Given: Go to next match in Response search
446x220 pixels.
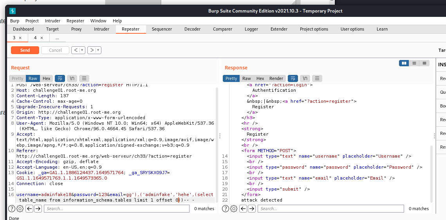Looking at the screenshot, I should click(252, 209).
